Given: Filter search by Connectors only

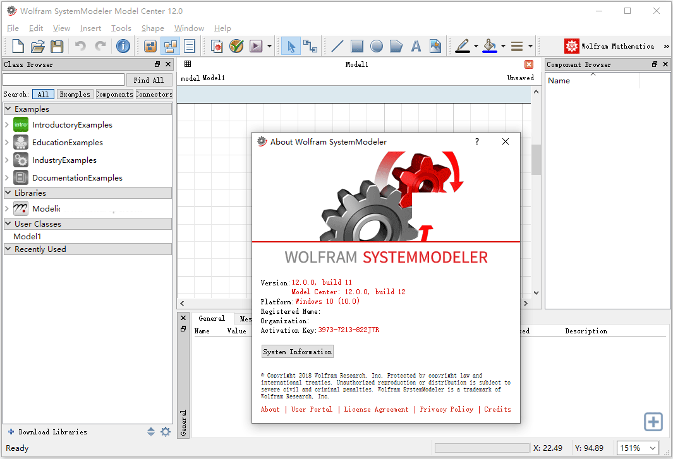Looking at the screenshot, I should [154, 93].
